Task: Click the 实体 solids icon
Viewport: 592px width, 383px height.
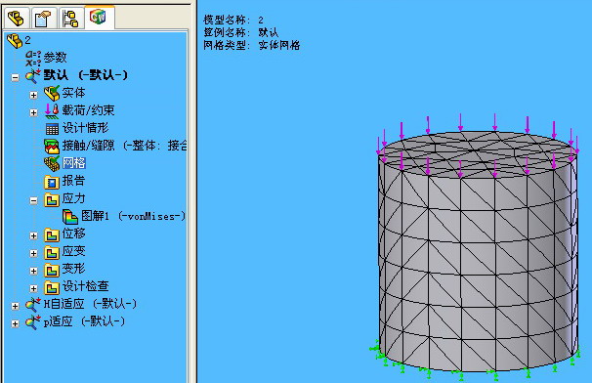Action: 52,93
